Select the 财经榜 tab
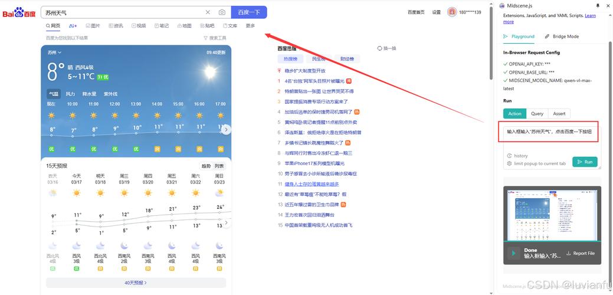This screenshot has width=613, height=295. click(x=347, y=59)
